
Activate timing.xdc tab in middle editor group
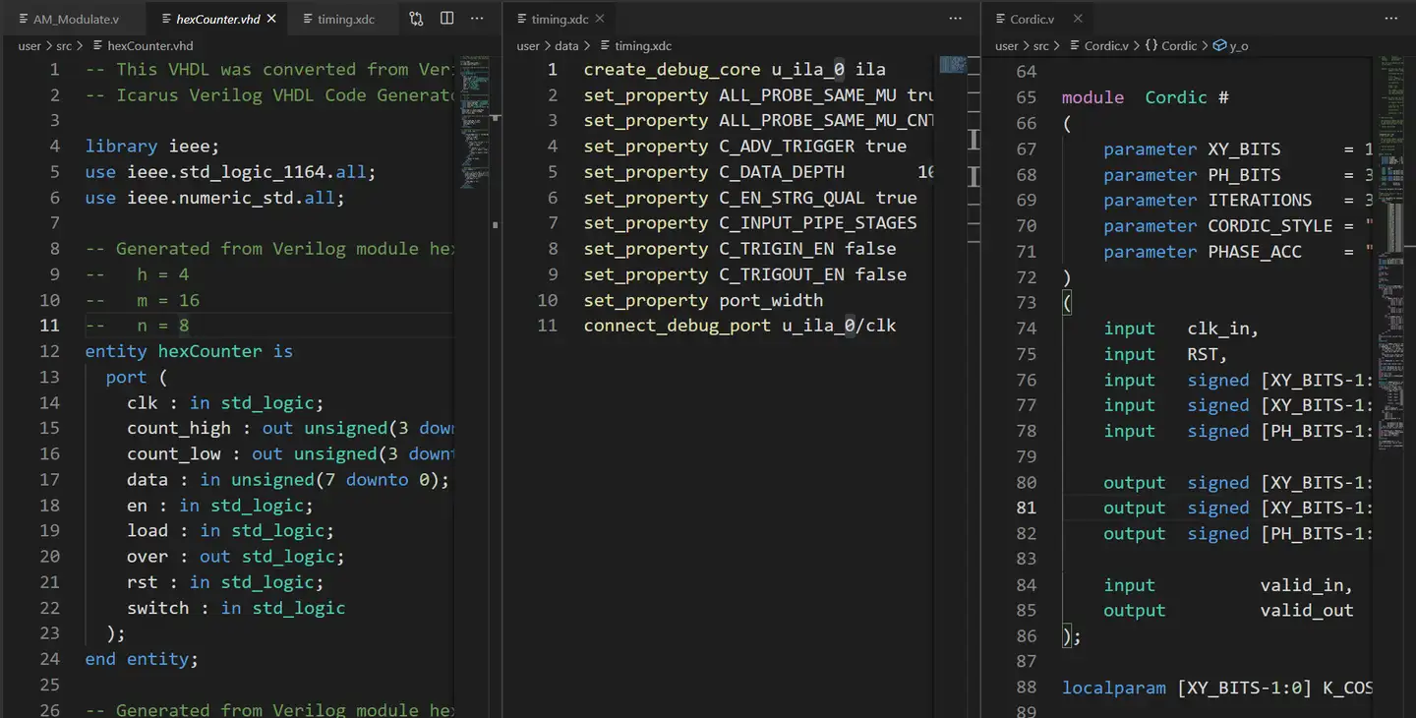[560, 19]
